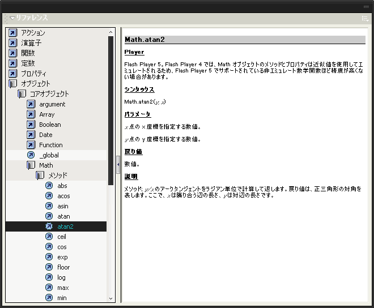The image size is (374, 308).
Task: Click the cos method icon
Action: [49, 247]
